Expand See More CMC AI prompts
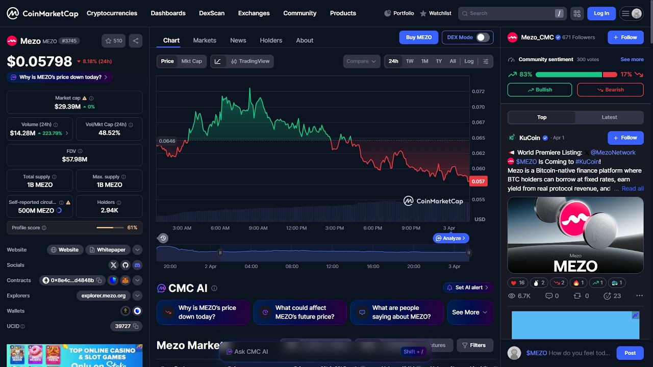 [x=470, y=312]
